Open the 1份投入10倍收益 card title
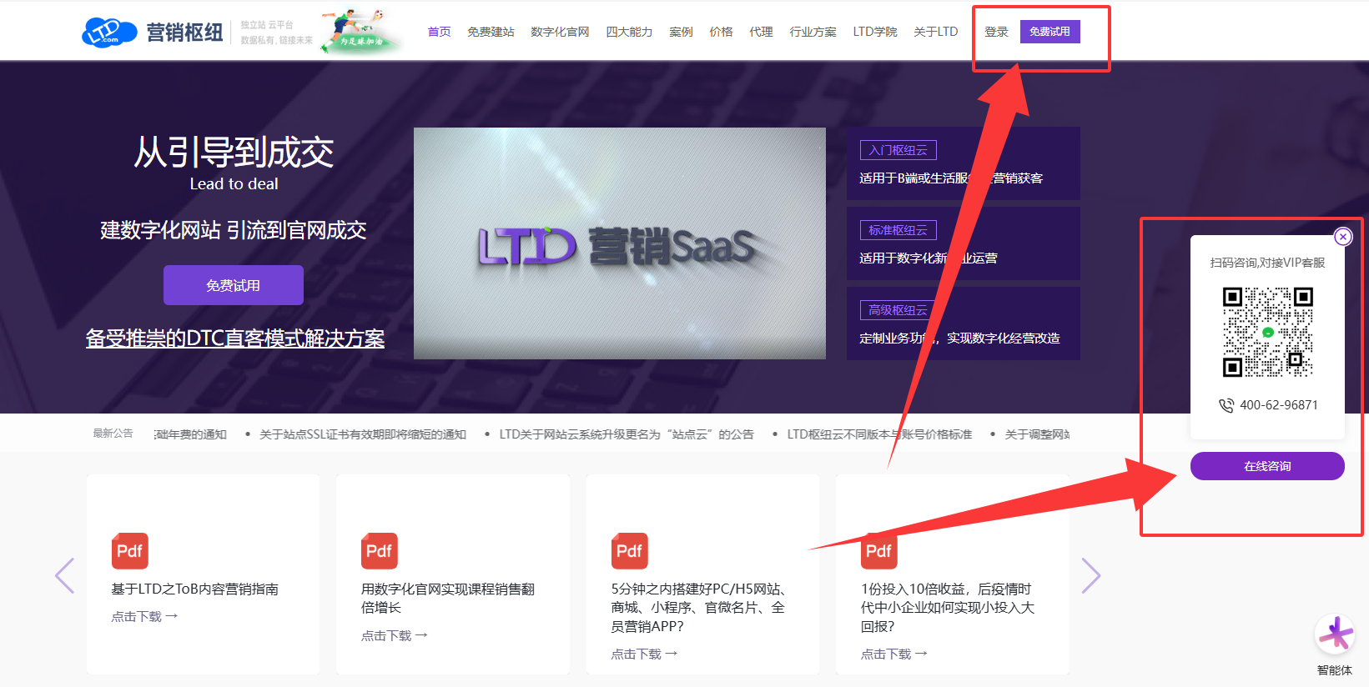 coord(948,608)
